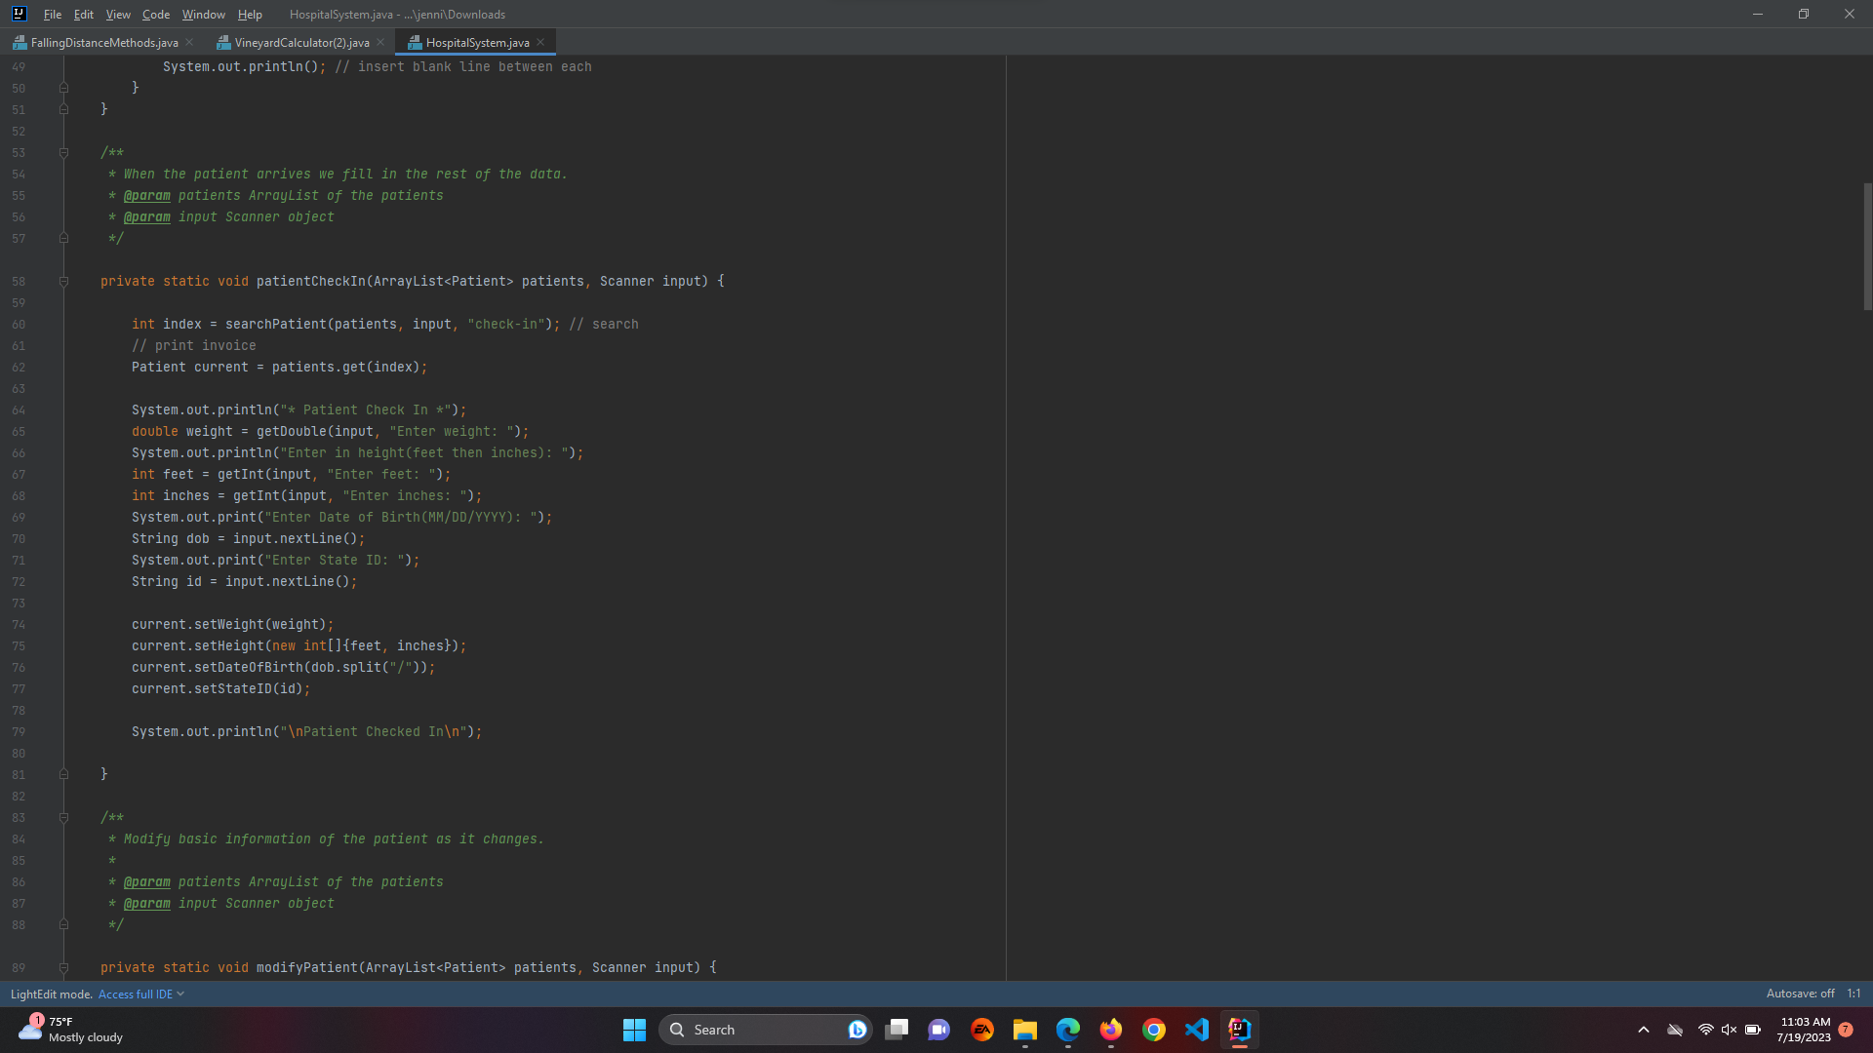Open the Window menu
The image size is (1873, 1053).
(203, 15)
